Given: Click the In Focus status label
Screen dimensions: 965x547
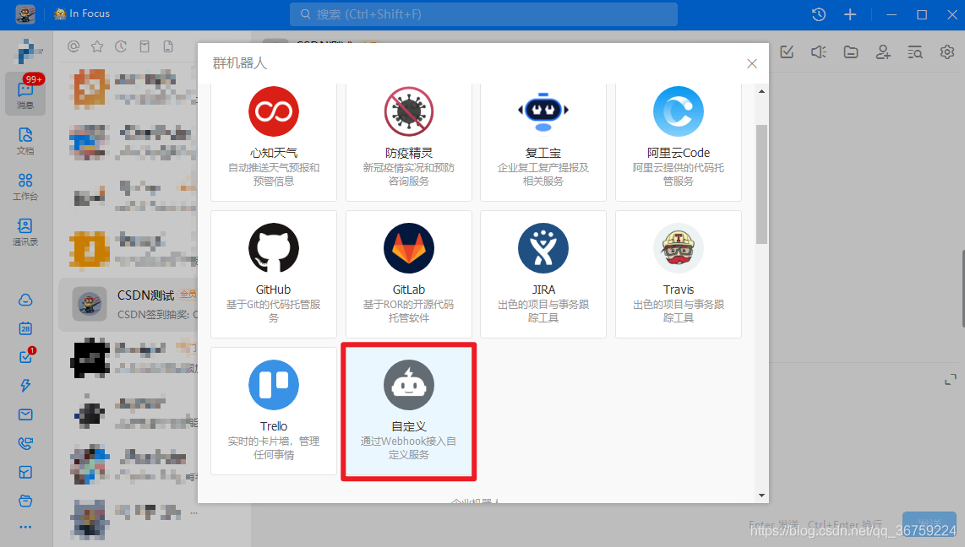Looking at the screenshot, I should pos(82,14).
